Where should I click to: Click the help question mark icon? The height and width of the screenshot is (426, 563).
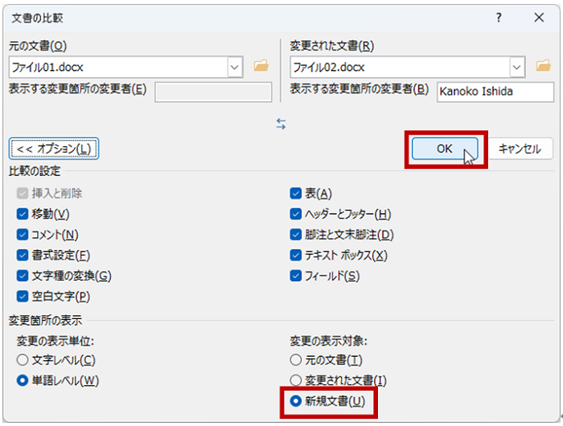coord(499,18)
